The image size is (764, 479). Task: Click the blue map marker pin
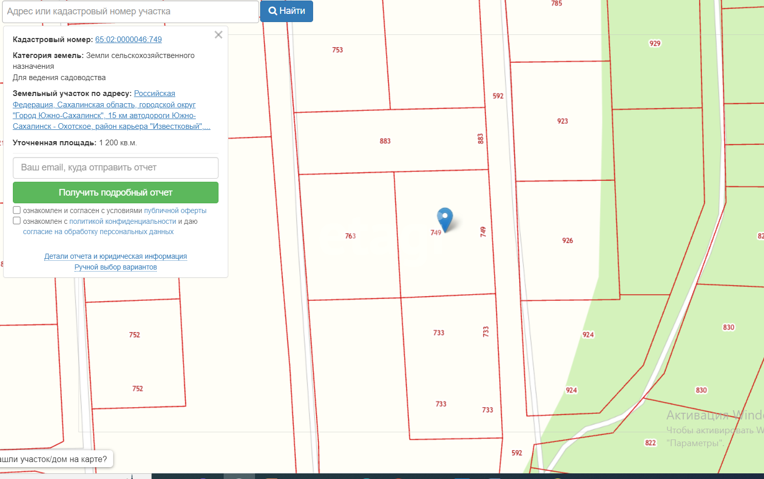pyautogui.click(x=445, y=217)
